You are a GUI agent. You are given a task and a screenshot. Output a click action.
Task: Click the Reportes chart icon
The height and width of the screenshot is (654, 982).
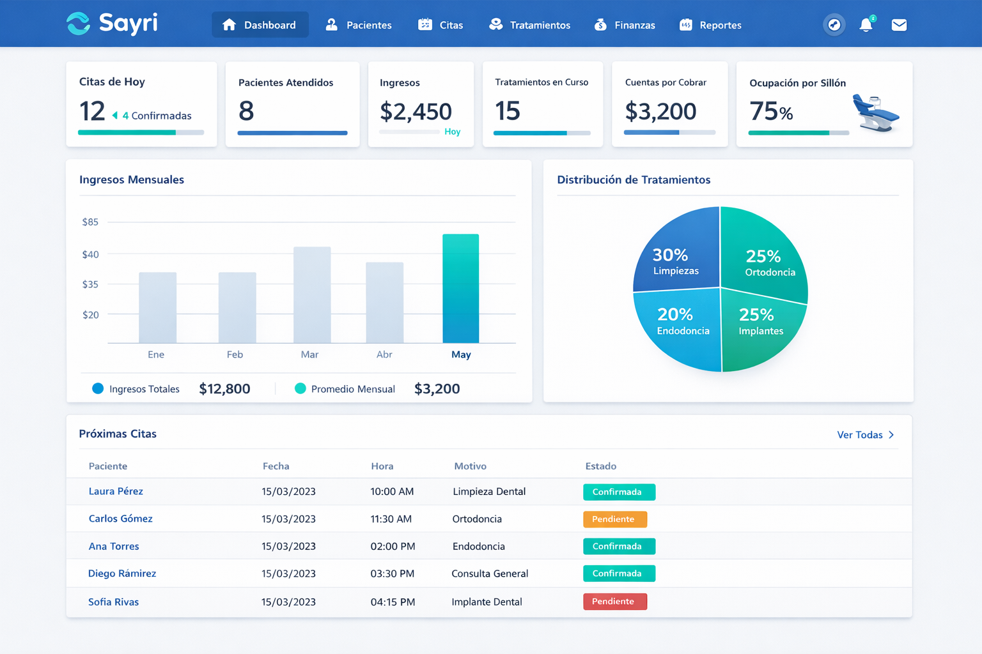[x=687, y=25]
